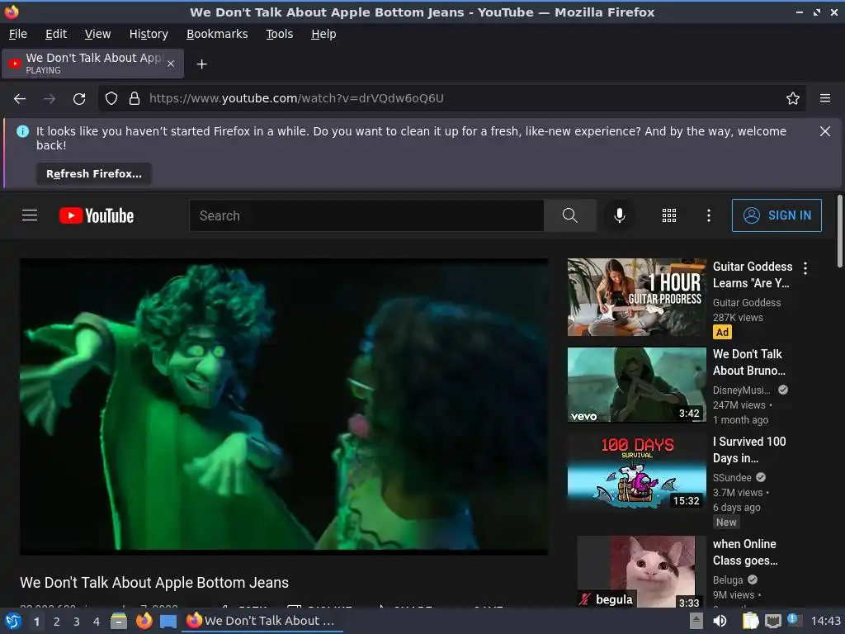Open the Beluga channel name
Screen dimensions: 845x634
pyautogui.click(x=728, y=580)
